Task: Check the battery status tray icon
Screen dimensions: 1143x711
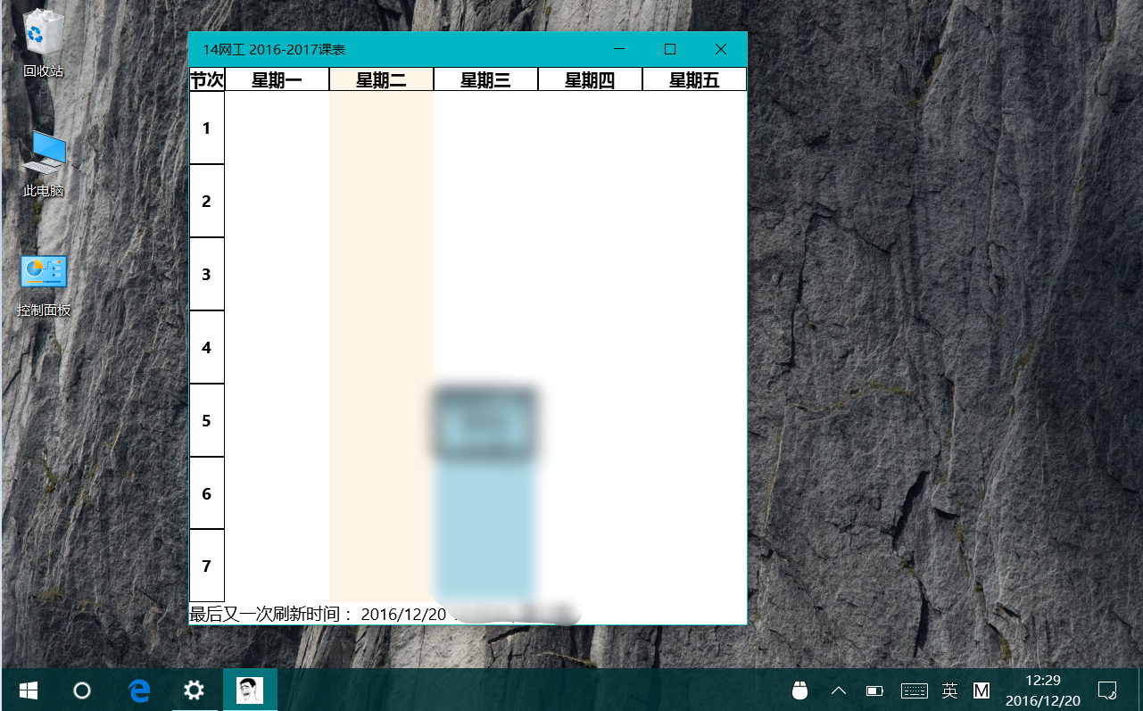Action: pyautogui.click(x=874, y=690)
